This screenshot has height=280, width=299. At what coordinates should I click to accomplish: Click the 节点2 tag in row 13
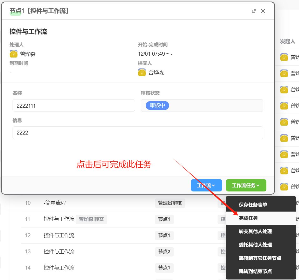(x=164, y=252)
